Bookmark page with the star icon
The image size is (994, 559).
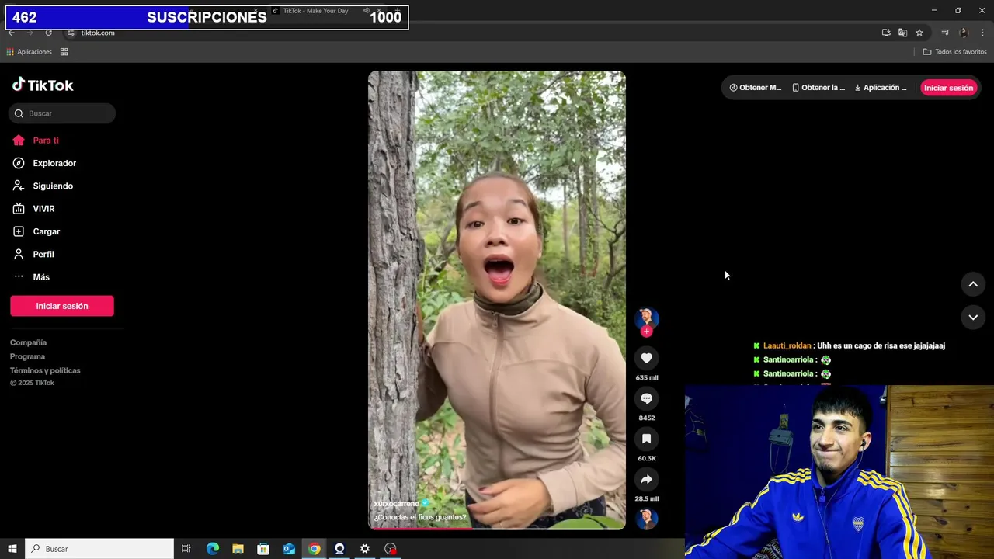click(x=919, y=33)
